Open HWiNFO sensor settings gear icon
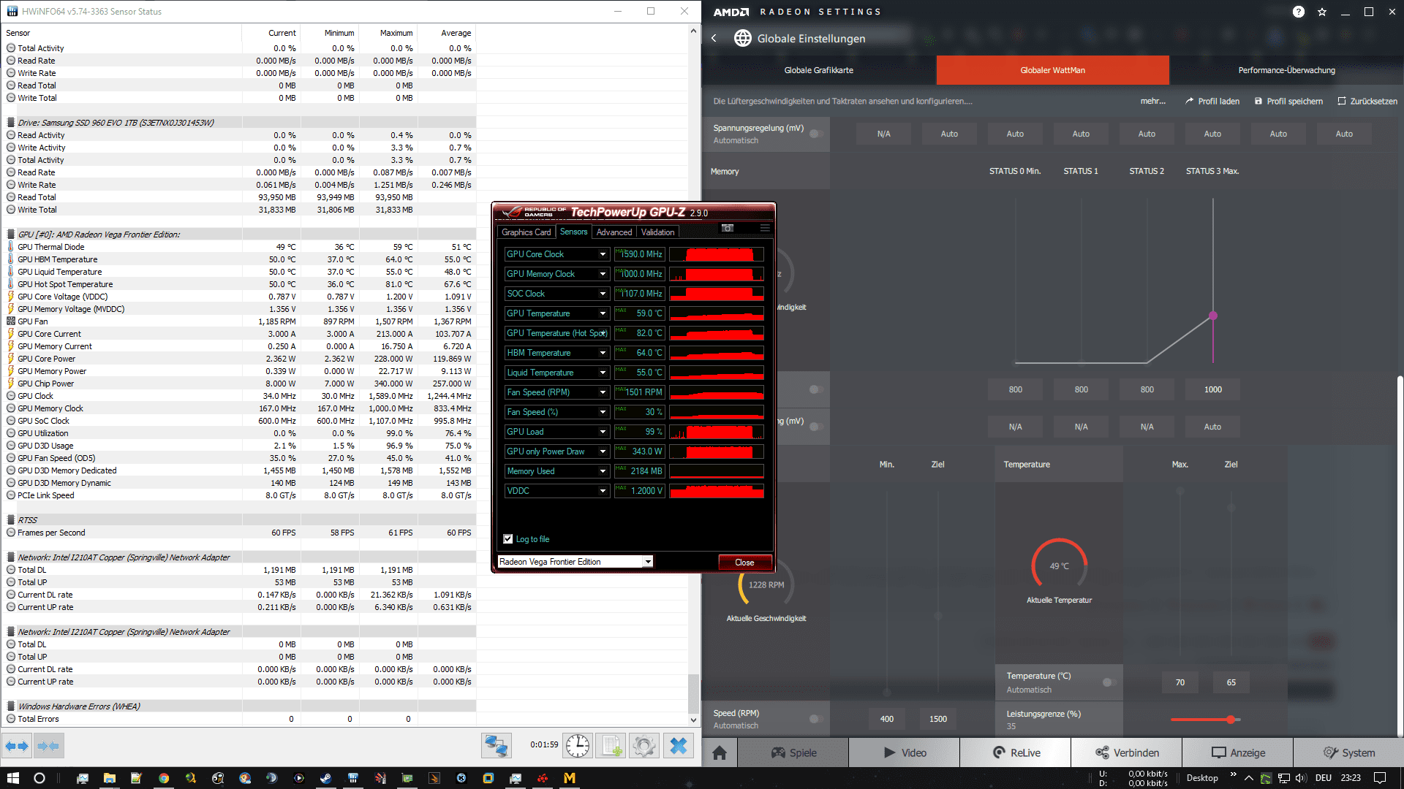The height and width of the screenshot is (789, 1404). click(644, 746)
